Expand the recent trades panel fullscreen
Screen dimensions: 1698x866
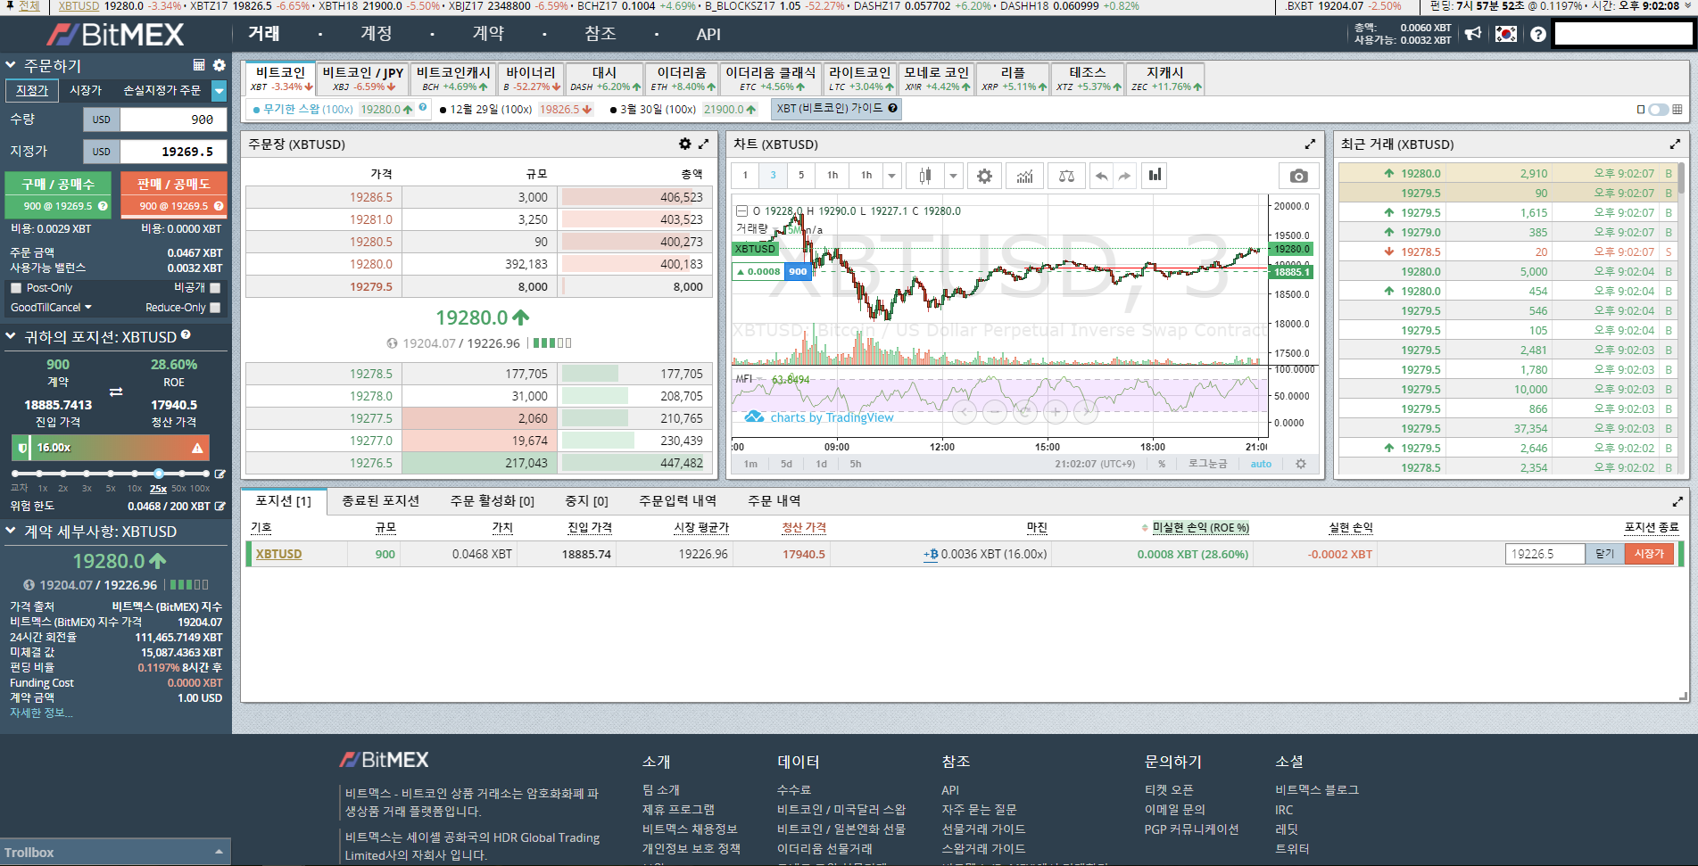pos(1675,144)
